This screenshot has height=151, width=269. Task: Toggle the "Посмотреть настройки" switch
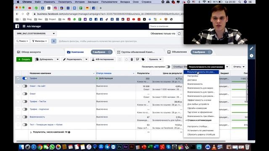pos(168,67)
